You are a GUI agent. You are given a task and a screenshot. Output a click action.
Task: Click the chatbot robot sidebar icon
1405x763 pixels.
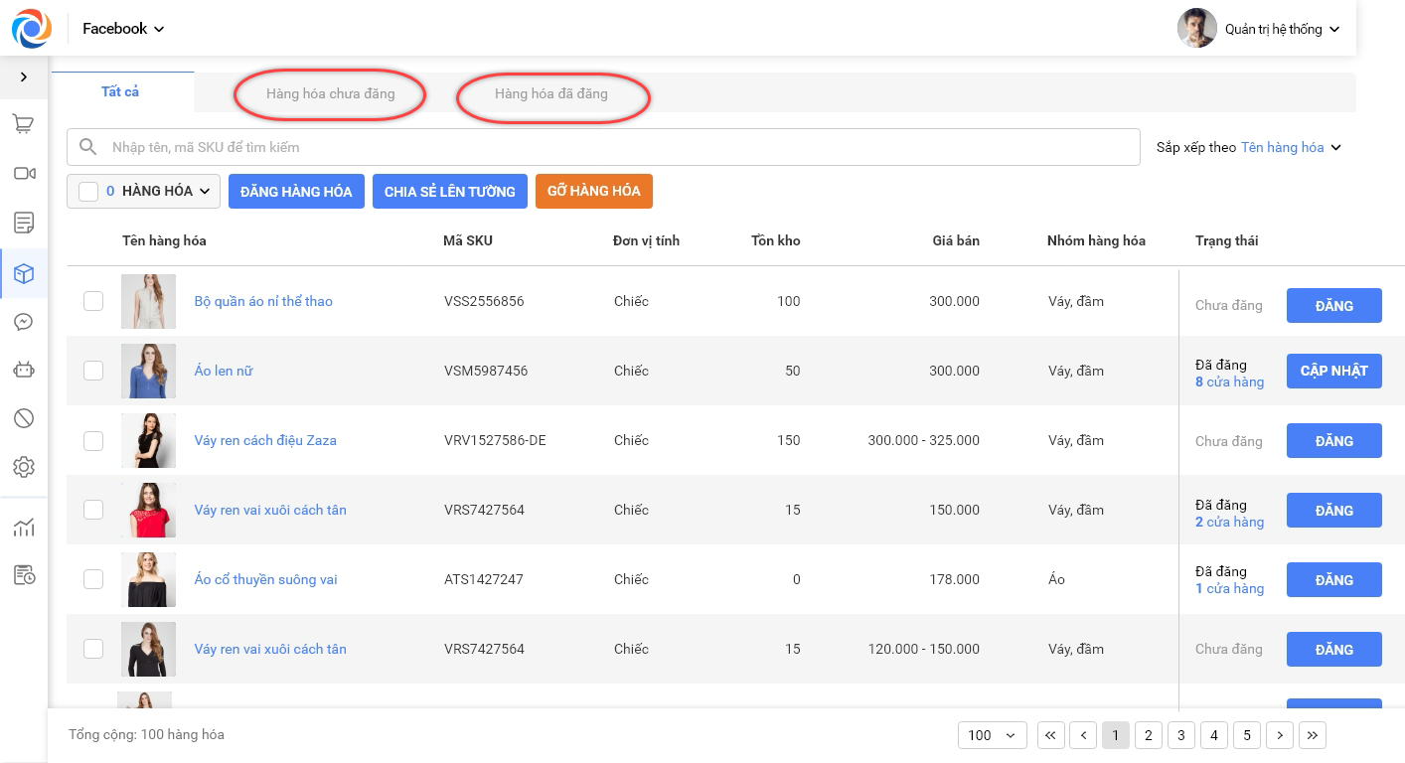click(24, 370)
